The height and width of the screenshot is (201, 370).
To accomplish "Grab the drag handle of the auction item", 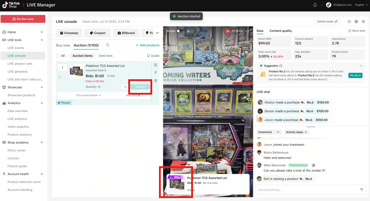I will coord(59,77).
